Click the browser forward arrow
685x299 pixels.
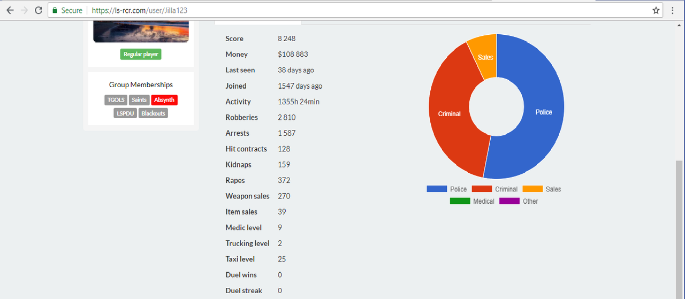[24, 10]
